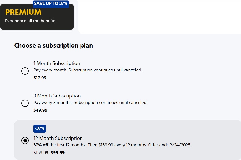Image resolution: width=241 pixels, height=160 pixels.
Task: Click the bold "37% off" text
Action: click(x=41, y=145)
